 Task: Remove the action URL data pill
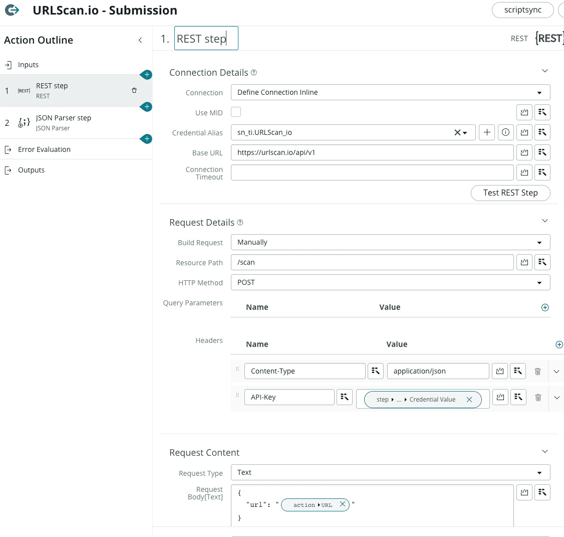point(343,504)
